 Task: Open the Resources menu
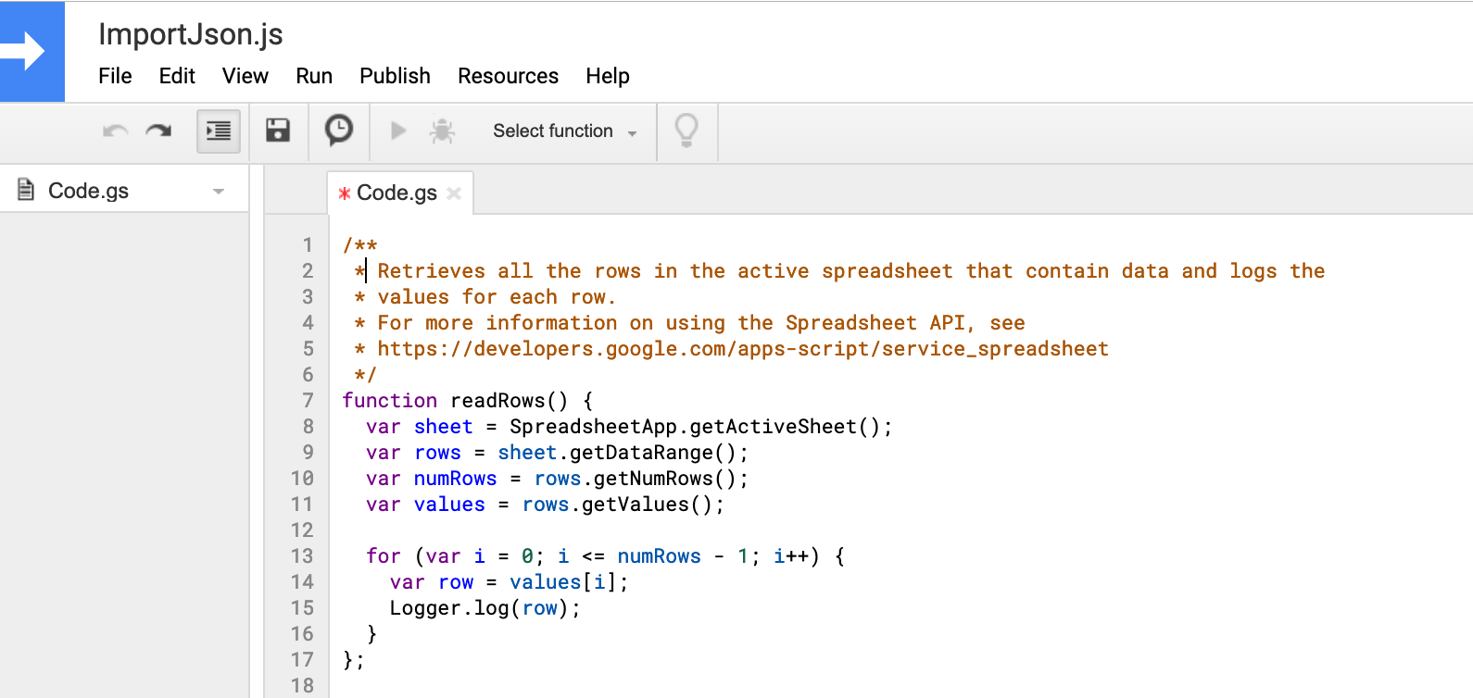pyautogui.click(x=508, y=76)
